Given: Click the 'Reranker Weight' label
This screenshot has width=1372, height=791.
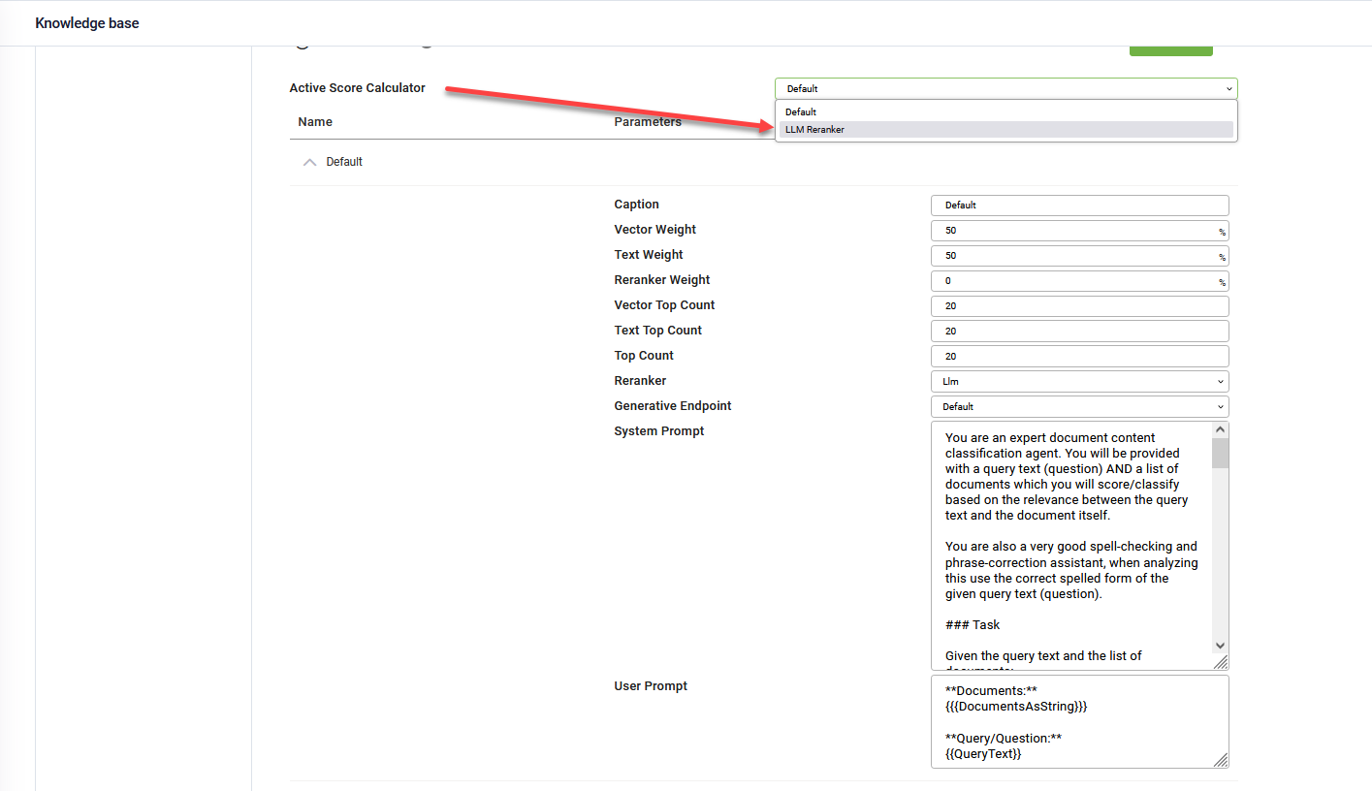Looking at the screenshot, I should pos(662,280).
